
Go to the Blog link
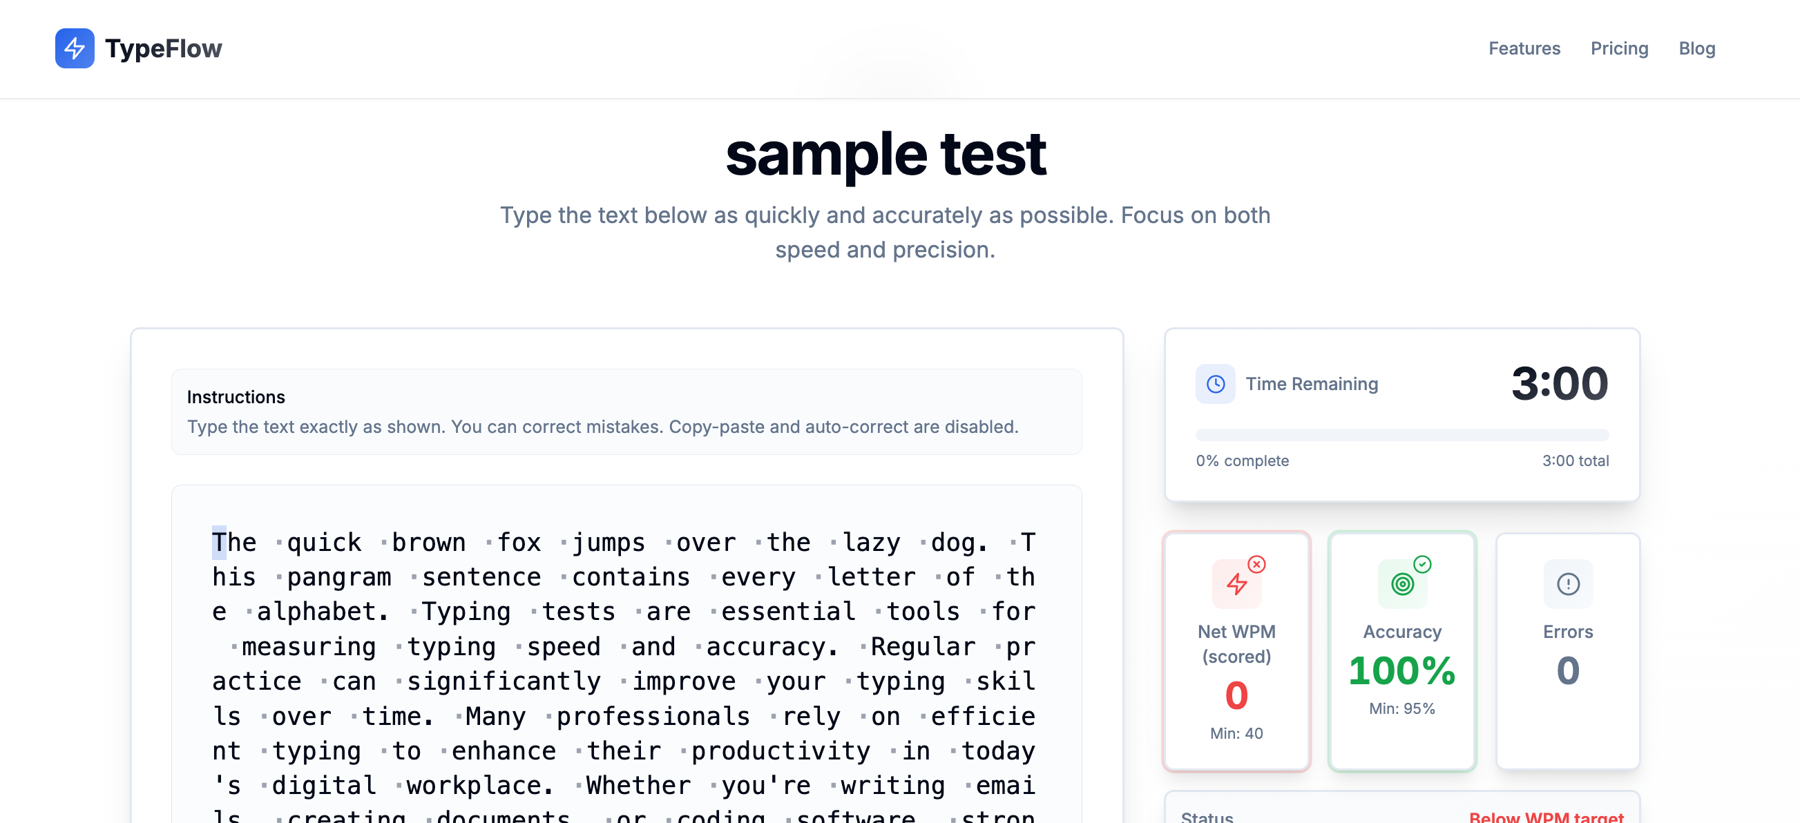1696,48
